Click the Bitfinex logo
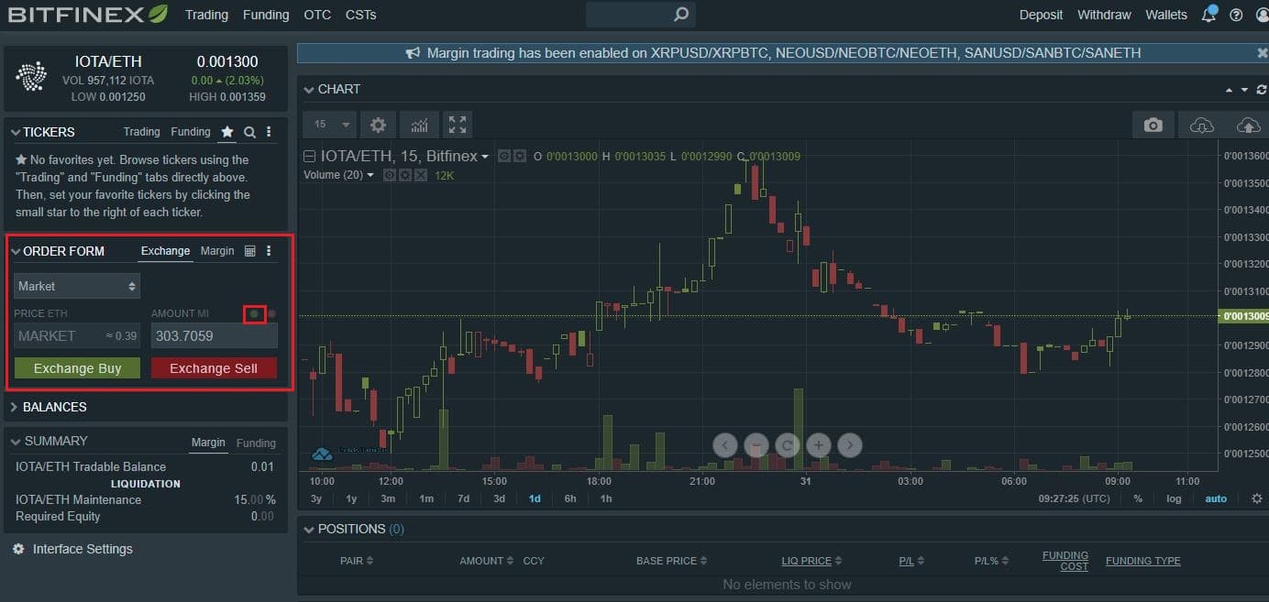This screenshot has height=602, width=1269. [88, 15]
